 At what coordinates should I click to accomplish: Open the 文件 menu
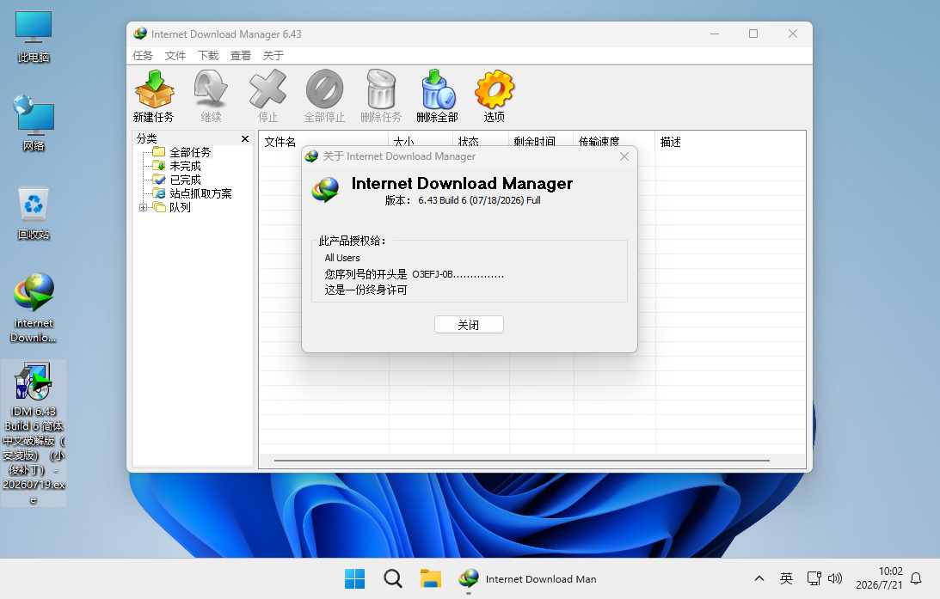click(175, 56)
